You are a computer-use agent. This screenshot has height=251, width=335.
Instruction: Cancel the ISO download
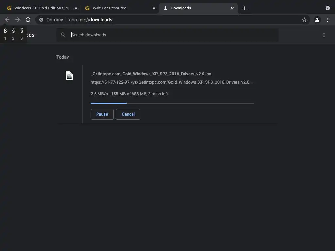[x=128, y=114]
